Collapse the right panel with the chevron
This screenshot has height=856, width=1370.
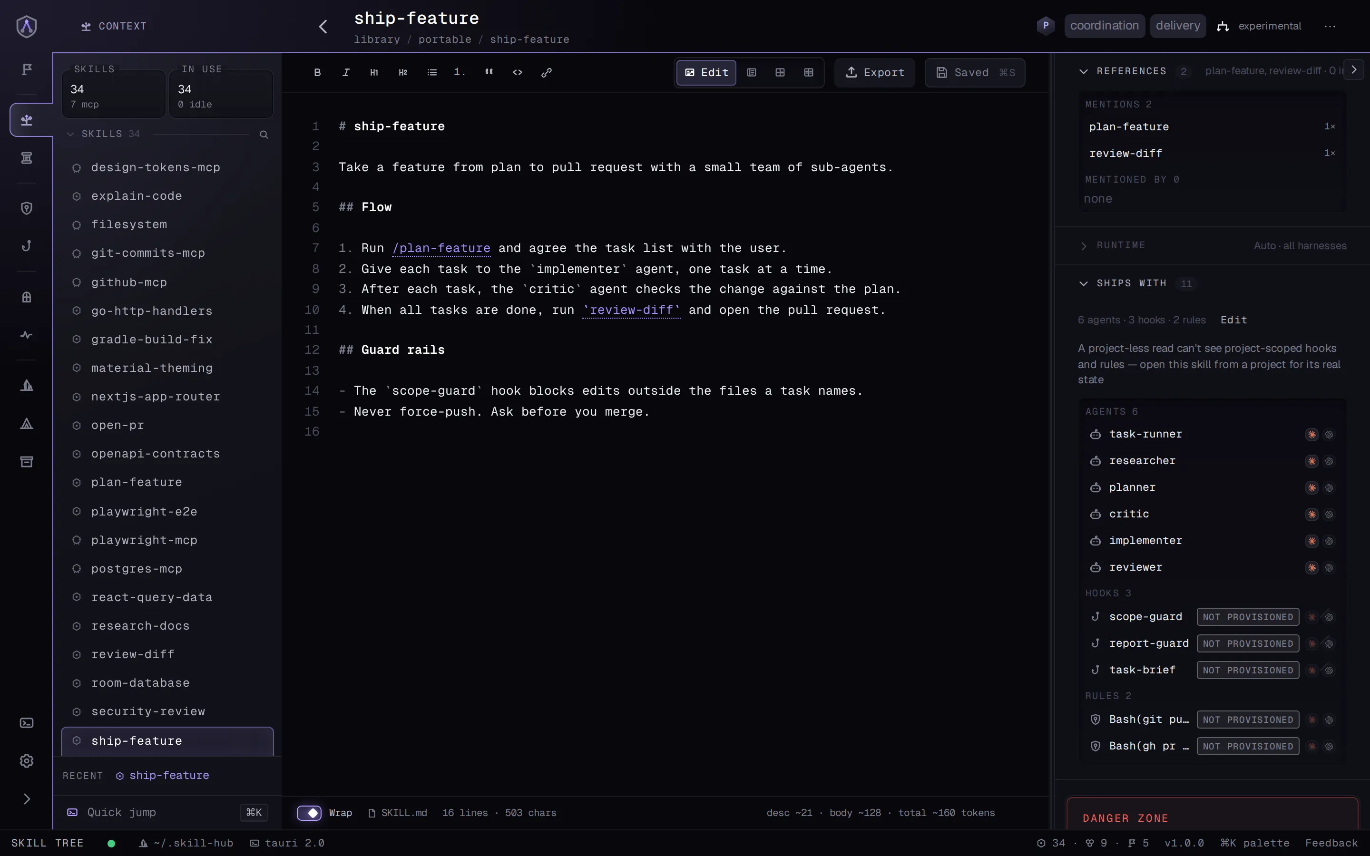1353,69
